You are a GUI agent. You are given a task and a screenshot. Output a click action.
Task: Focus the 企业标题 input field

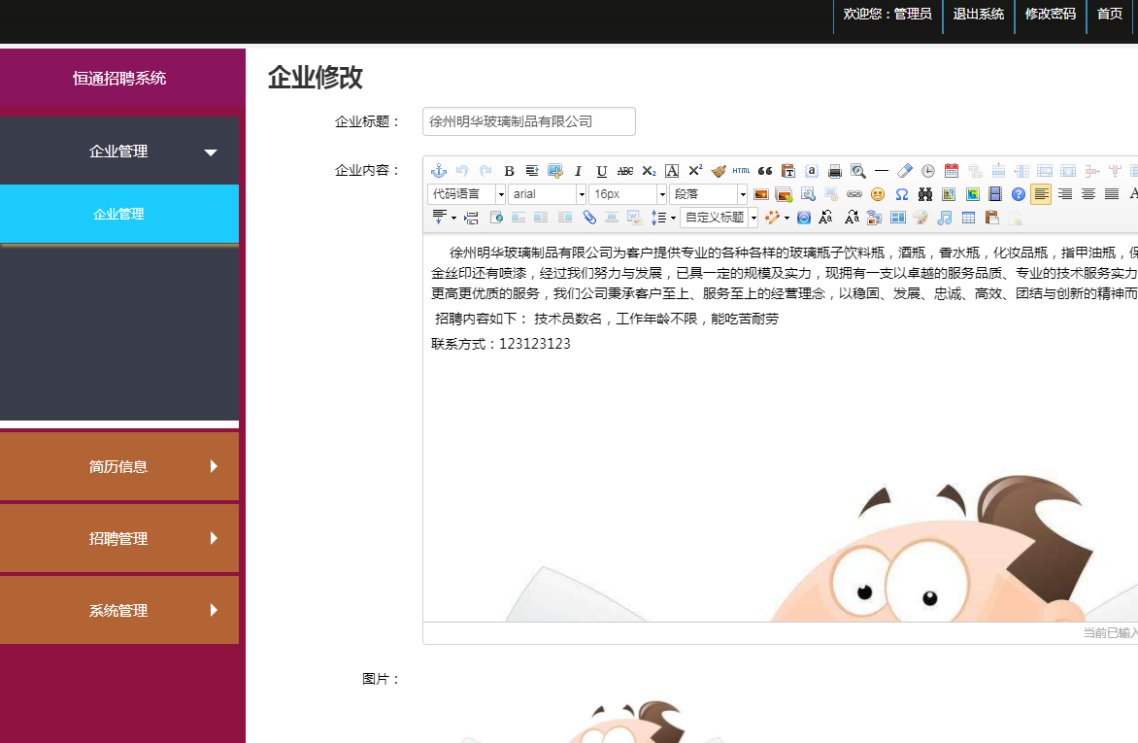(529, 121)
